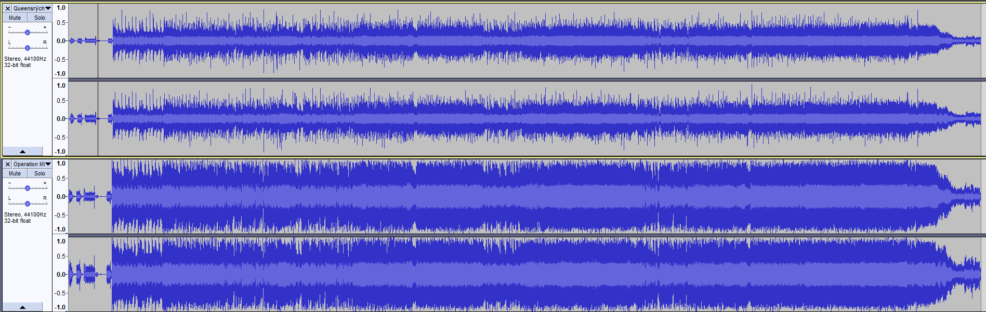Mute the Queensrÿch track
986x312 pixels.
tap(15, 18)
